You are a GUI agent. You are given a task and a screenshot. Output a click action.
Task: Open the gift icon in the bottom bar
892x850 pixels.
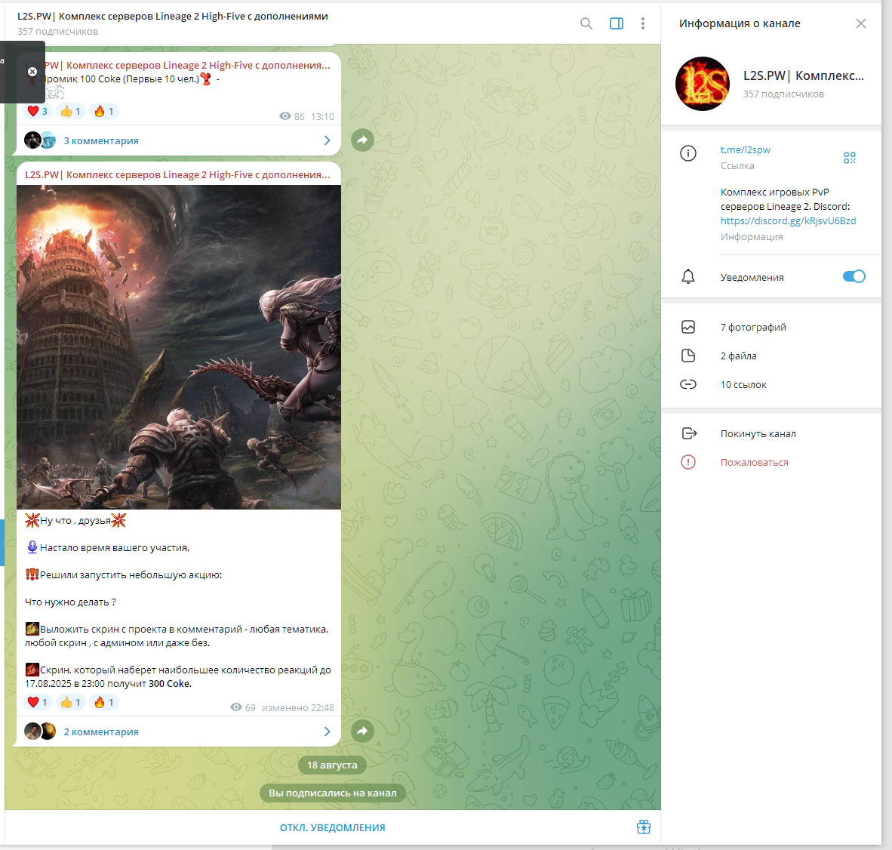pyautogui.click(x=644, y=827)
